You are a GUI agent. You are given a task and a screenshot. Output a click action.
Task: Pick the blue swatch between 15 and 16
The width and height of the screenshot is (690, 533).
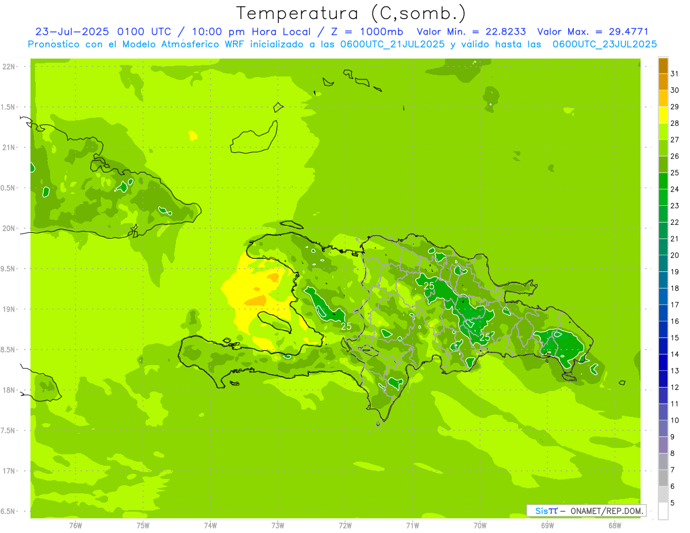pyautogui.click(x=663, y=330)
